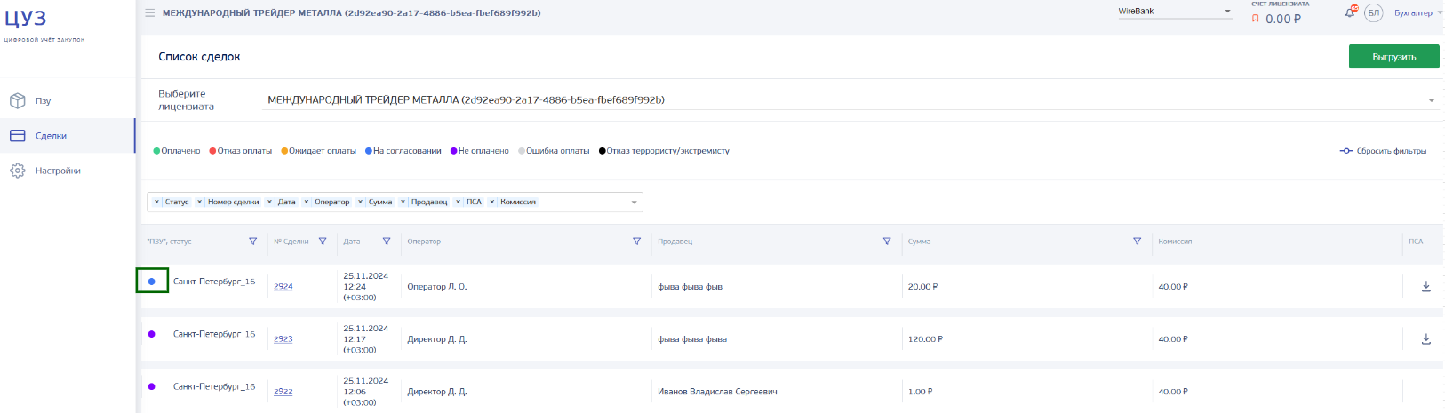Click the card icon next to Сделки

pos(17,136)
